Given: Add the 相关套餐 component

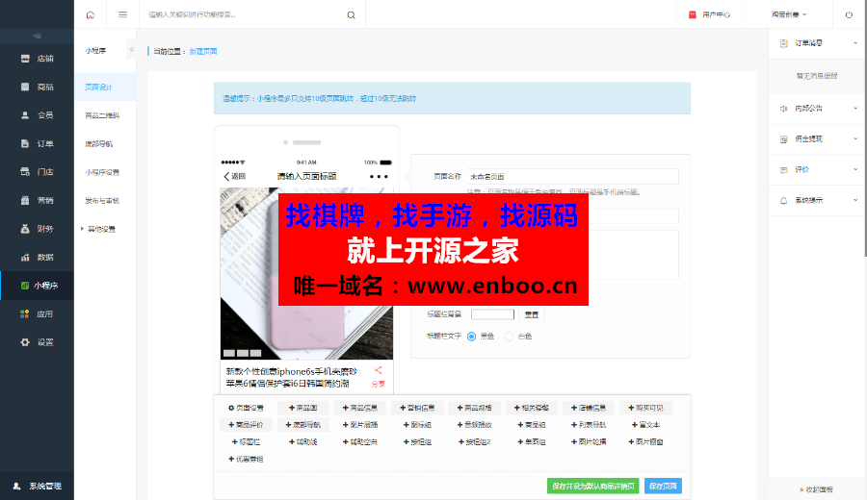Looking at the screenshot, I should [532, 408].
